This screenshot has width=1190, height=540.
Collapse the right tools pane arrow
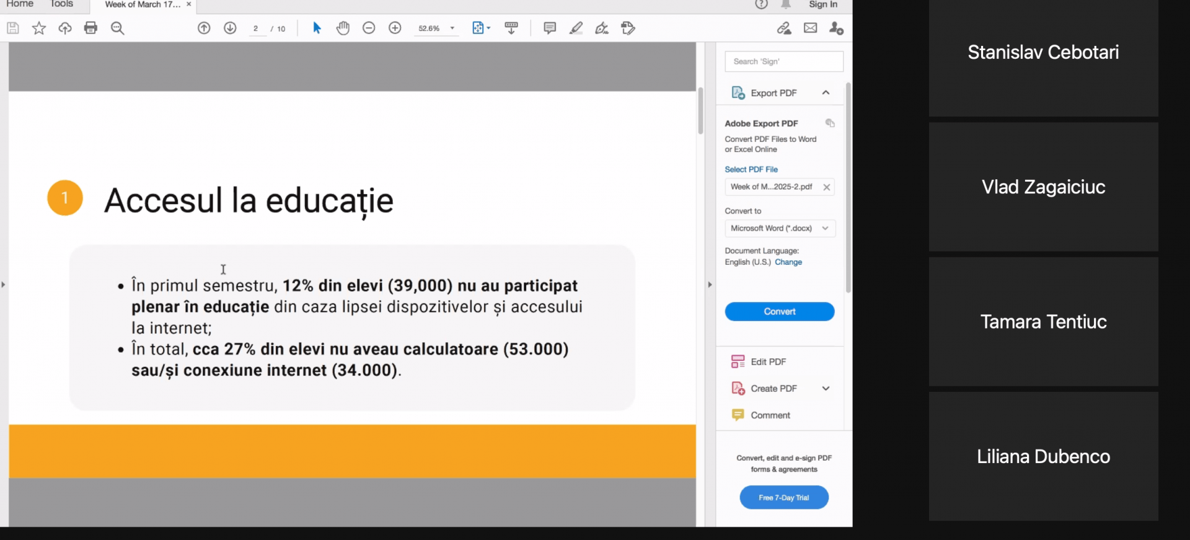[x=710, y=285]
